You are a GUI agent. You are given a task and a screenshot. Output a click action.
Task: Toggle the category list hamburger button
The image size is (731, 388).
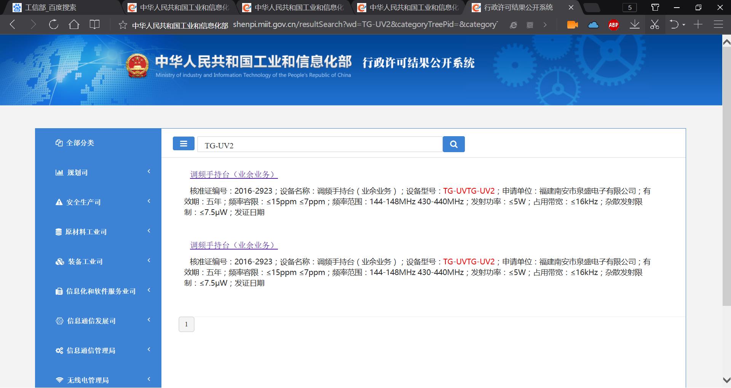click(184, 144)
